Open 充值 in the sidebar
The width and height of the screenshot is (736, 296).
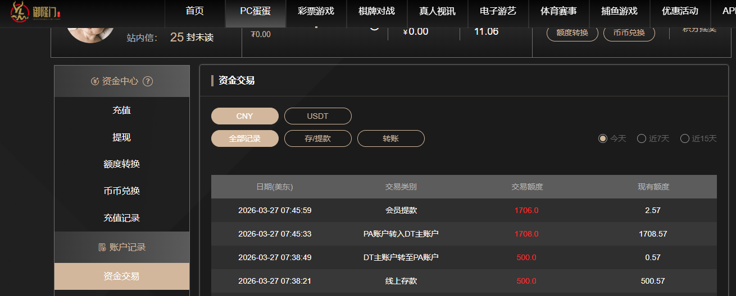122,110
